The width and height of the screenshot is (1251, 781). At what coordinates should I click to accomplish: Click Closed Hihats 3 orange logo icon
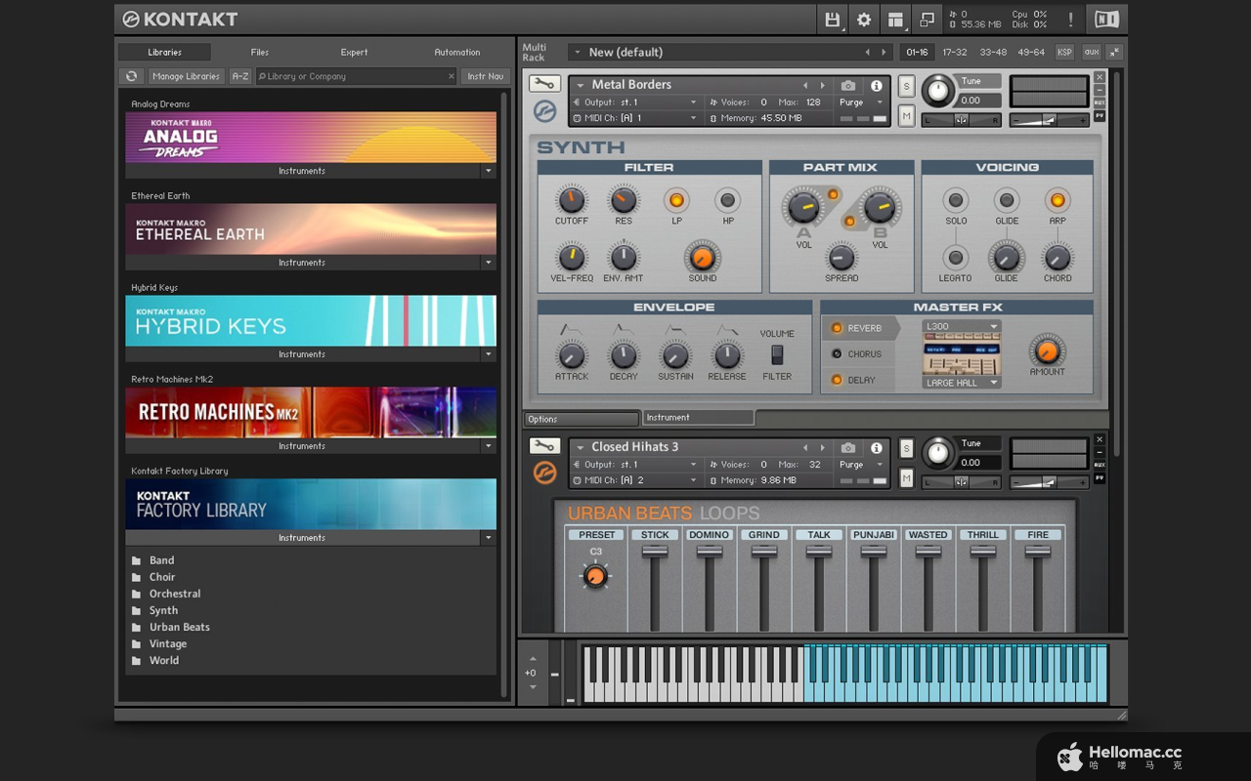(x=544, y=473)
